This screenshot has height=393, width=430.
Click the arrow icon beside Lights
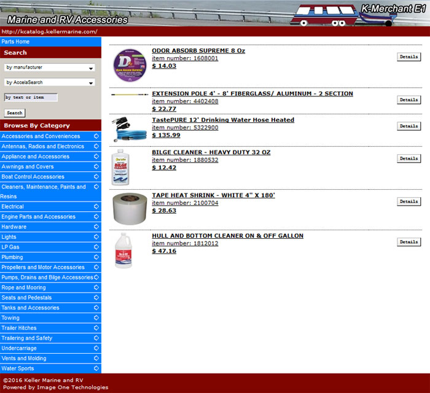pyautogui.click(x=96, y=237)
